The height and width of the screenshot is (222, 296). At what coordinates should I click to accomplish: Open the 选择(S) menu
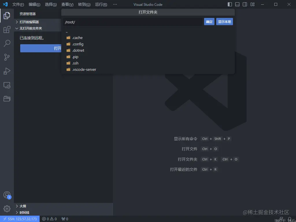pyautogui.click(x=51, y=4)
